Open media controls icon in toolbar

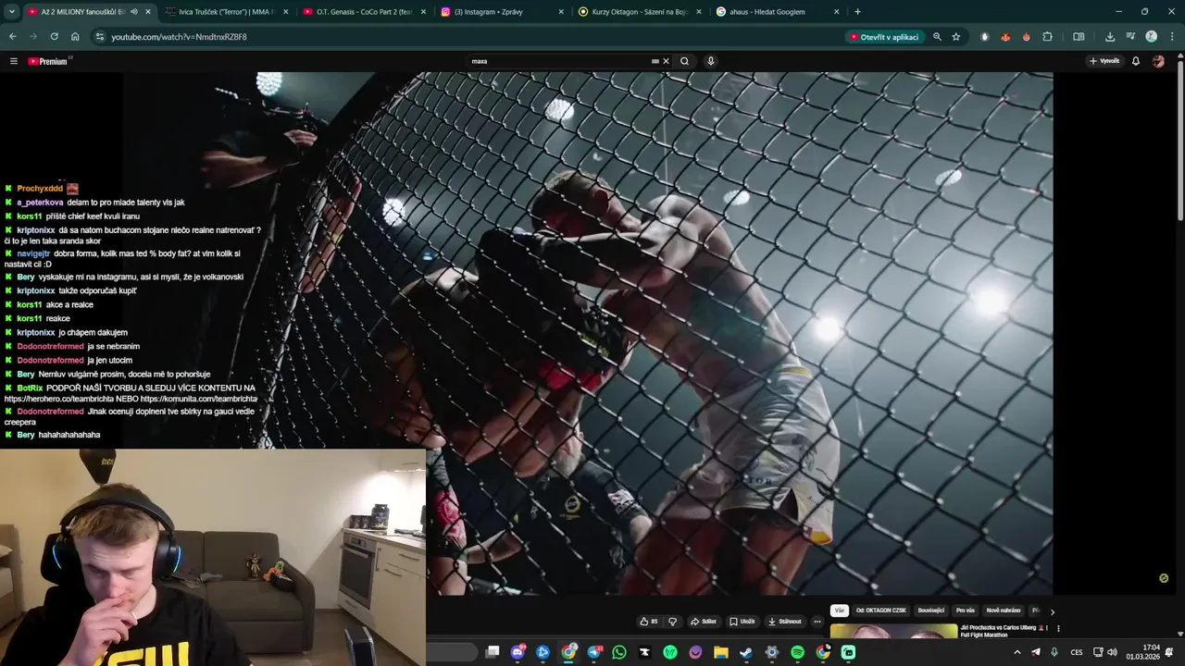(1130, 37)
